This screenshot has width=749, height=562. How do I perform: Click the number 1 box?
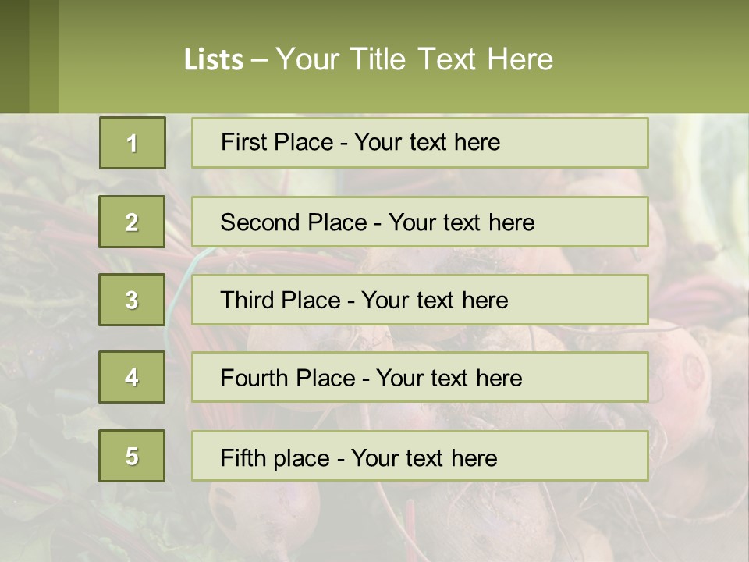tap(133, 143)
